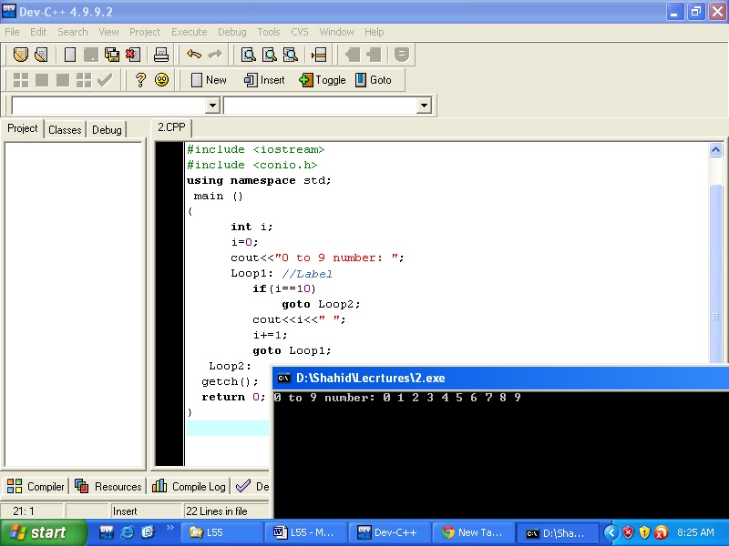Click the Go to line icon
729x546 pixels.
(319, 55)
